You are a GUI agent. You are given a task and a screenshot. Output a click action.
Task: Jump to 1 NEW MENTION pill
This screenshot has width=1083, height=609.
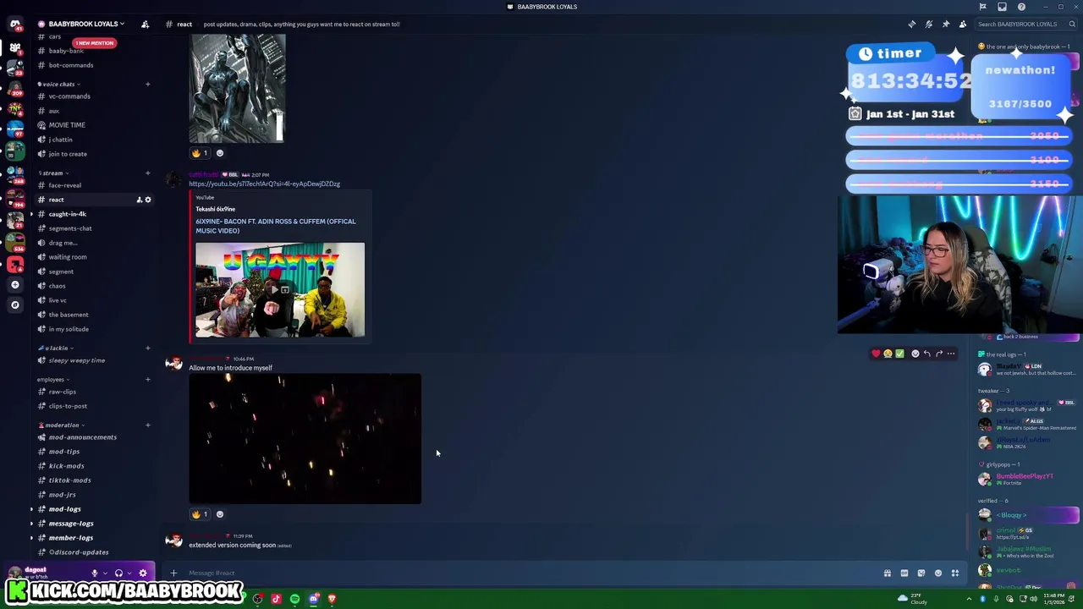[x=94, y=43]
